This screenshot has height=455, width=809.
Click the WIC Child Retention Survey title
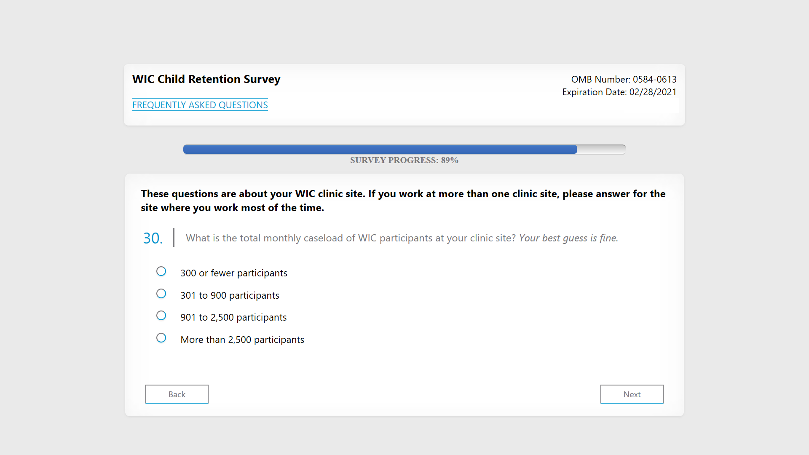(x=206, y=79)
